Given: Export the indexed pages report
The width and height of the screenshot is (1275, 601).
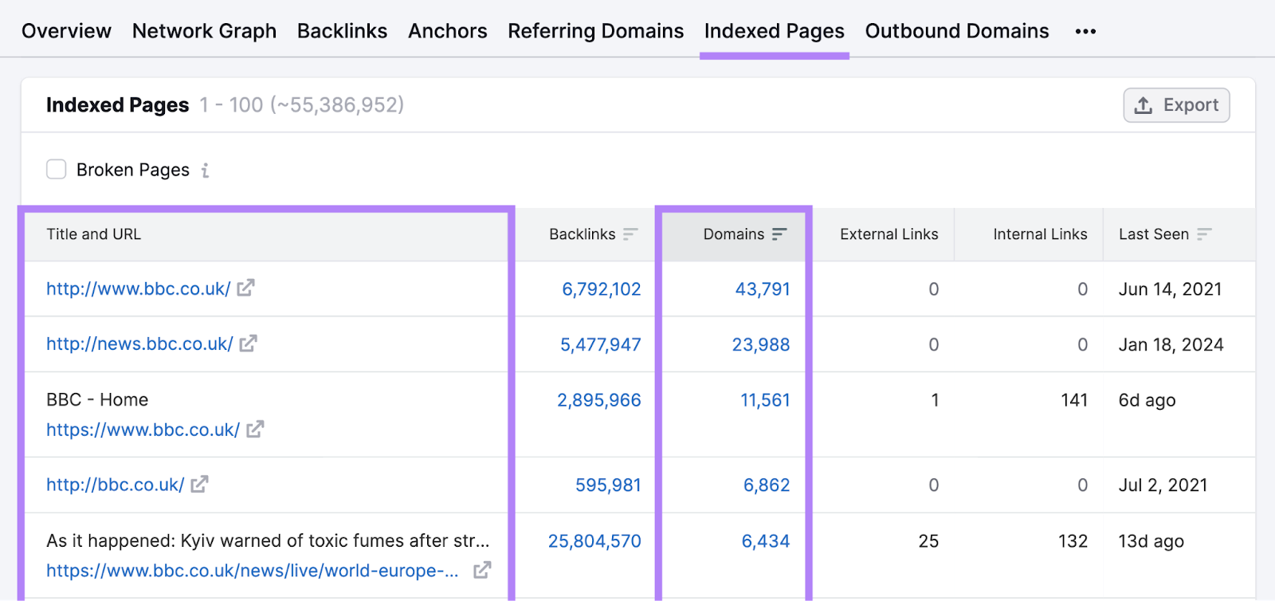Looking at the screenshot, I should tap(1176, 105).
